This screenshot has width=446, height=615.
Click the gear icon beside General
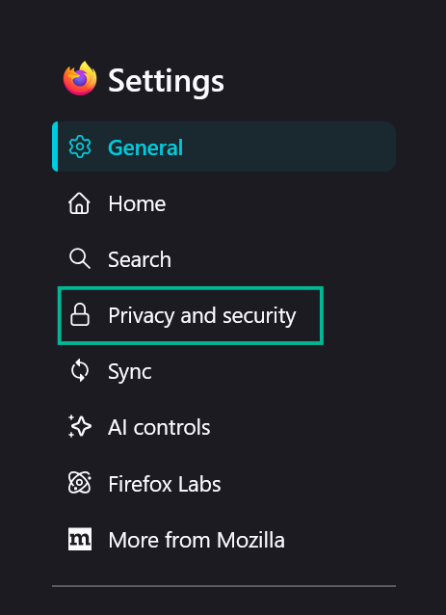80,147
